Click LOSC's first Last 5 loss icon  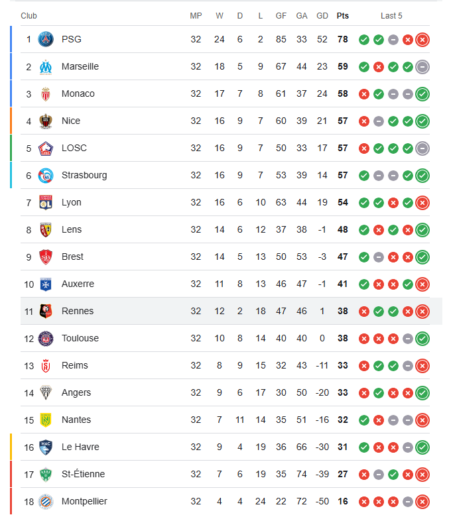(x=364, y=148)
